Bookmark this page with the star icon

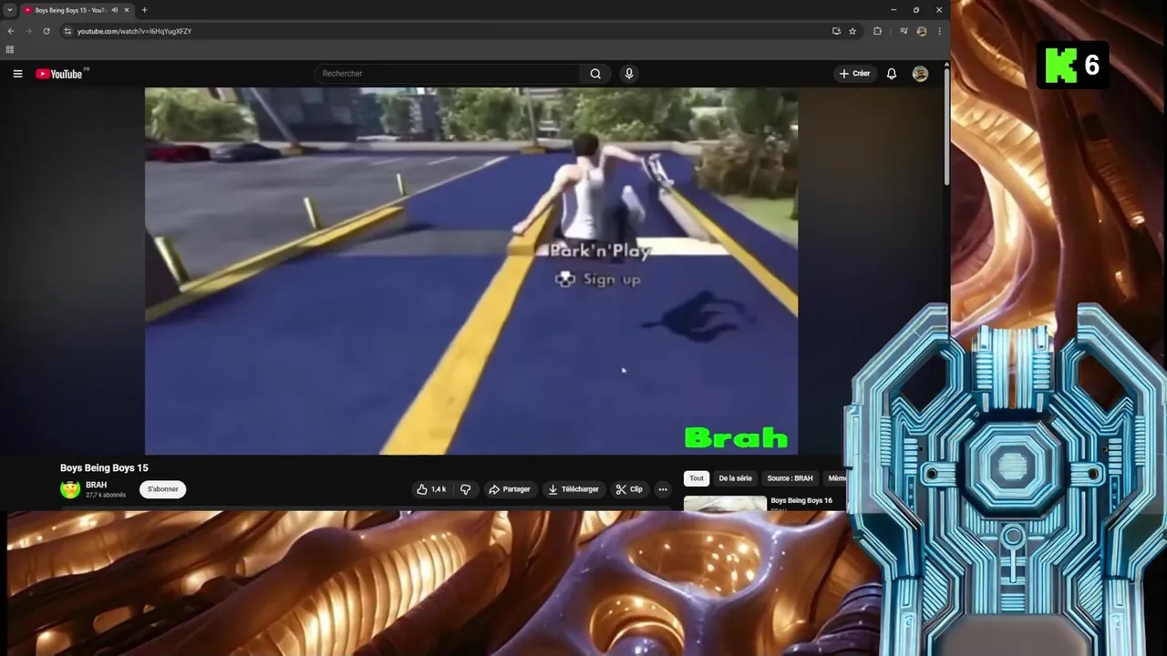[x=852, y=31]
